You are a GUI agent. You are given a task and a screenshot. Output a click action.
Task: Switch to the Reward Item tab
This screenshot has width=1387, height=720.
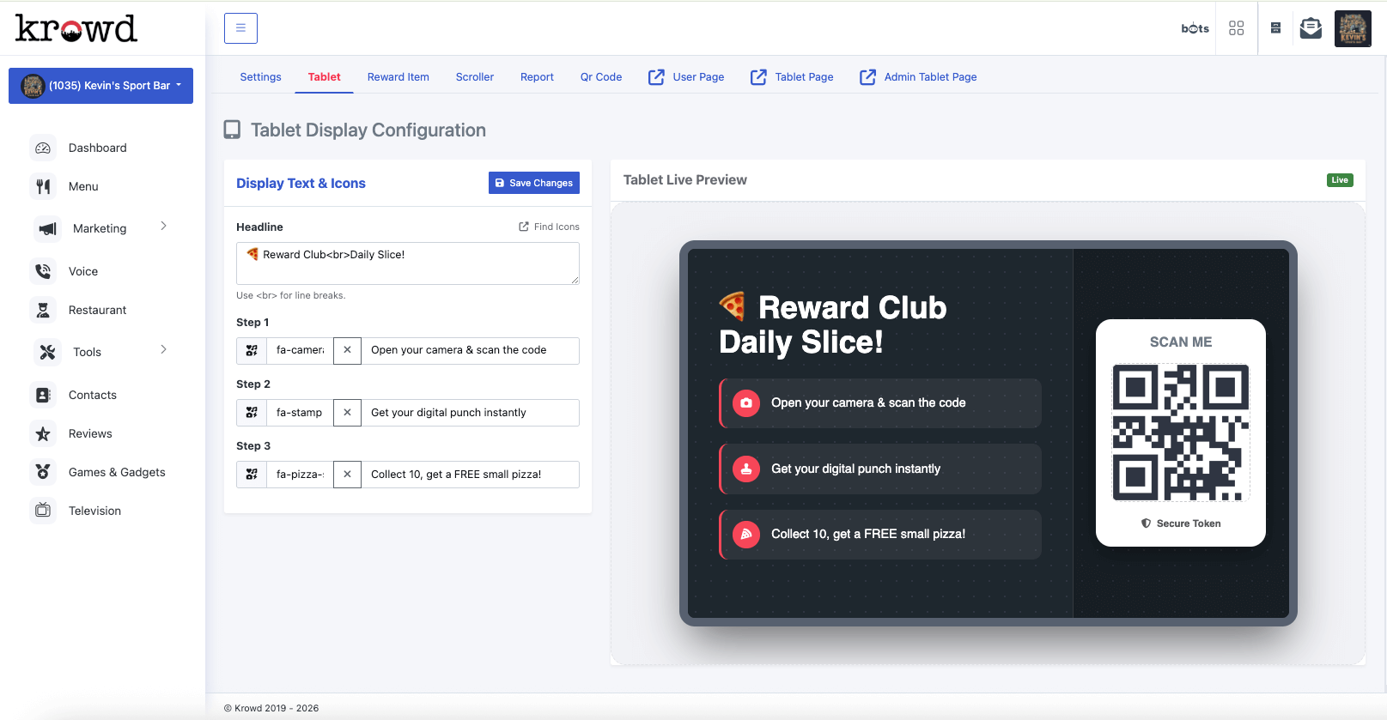[x=398, y=77]
